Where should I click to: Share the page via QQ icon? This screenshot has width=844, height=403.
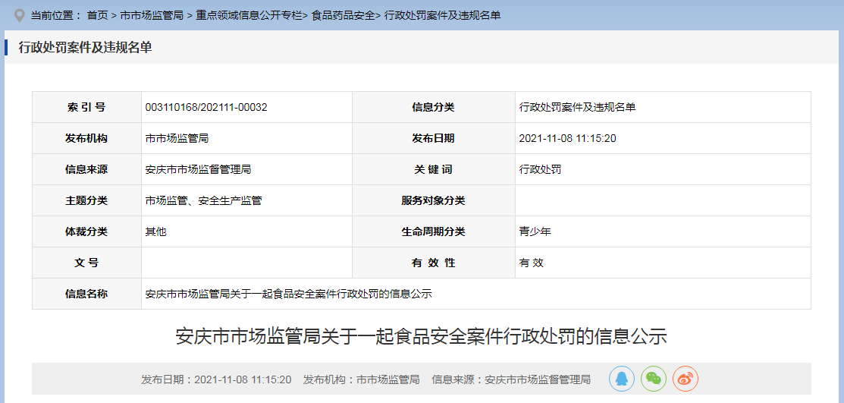click(x=622, y=379)
